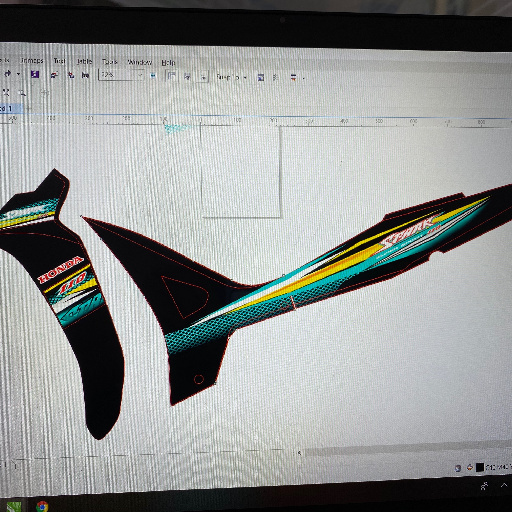Open the 22% zoom level dropdown
This screenshot has width=512, height=512.
click(x=140, y=76)
